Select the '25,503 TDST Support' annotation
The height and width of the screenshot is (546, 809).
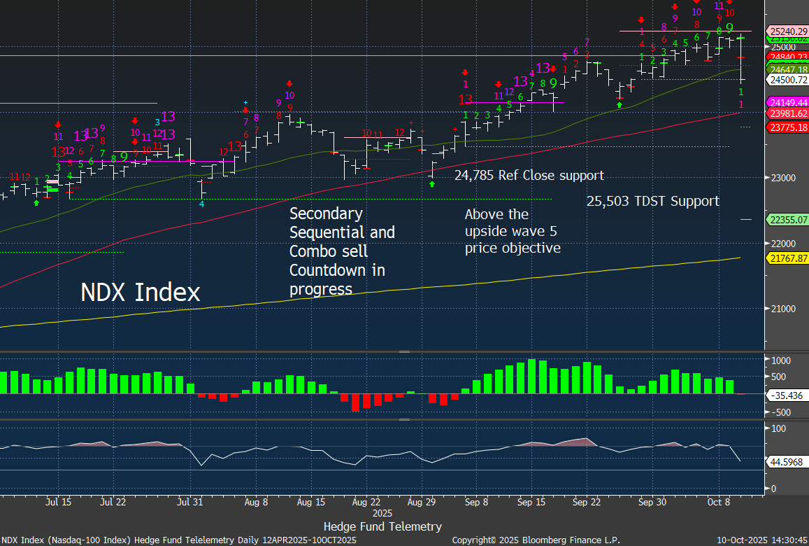coord(652,202)
